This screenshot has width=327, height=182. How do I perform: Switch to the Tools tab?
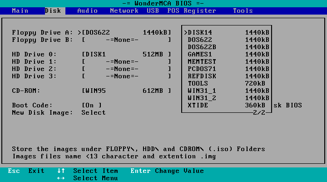(x=243, y=10)
